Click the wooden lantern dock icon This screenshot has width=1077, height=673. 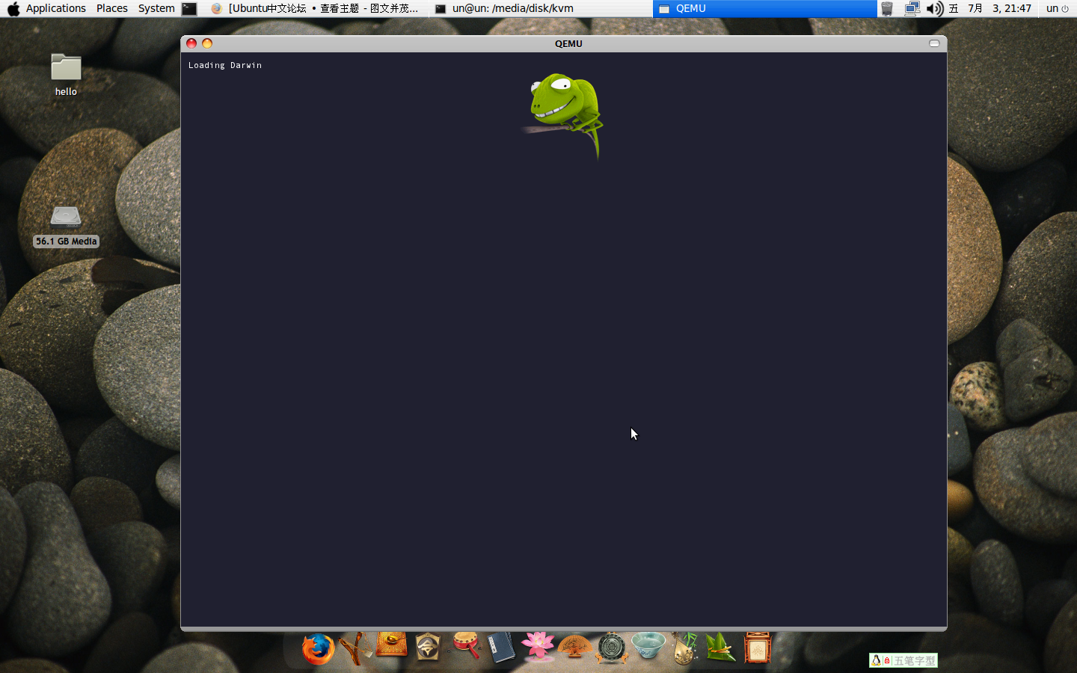[x=757, y=648]
